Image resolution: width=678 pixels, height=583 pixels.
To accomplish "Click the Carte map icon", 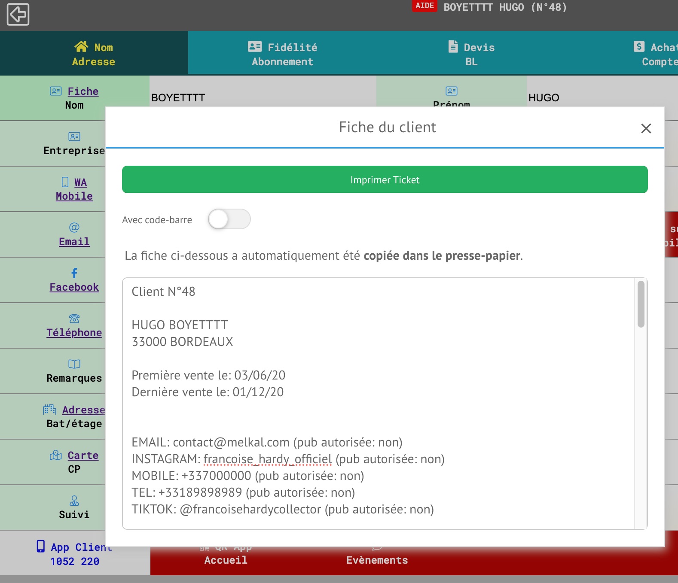I will (56, 455).
